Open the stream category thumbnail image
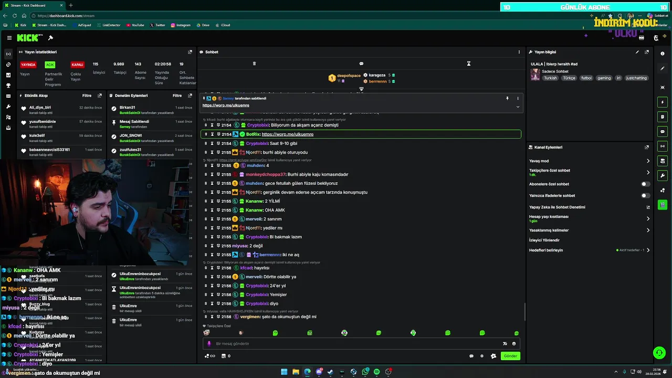Image resolution: width=672 pixels, height=378 pixels. [535, 75]
